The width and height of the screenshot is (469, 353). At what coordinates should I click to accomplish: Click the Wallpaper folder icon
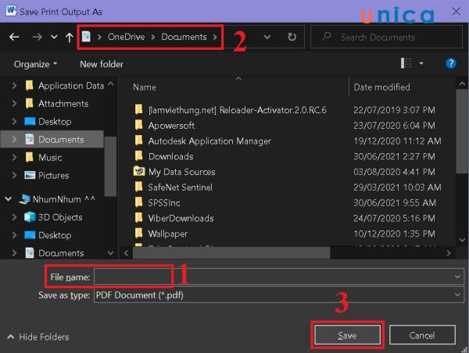pyautogui.click(x=138, y=234)
